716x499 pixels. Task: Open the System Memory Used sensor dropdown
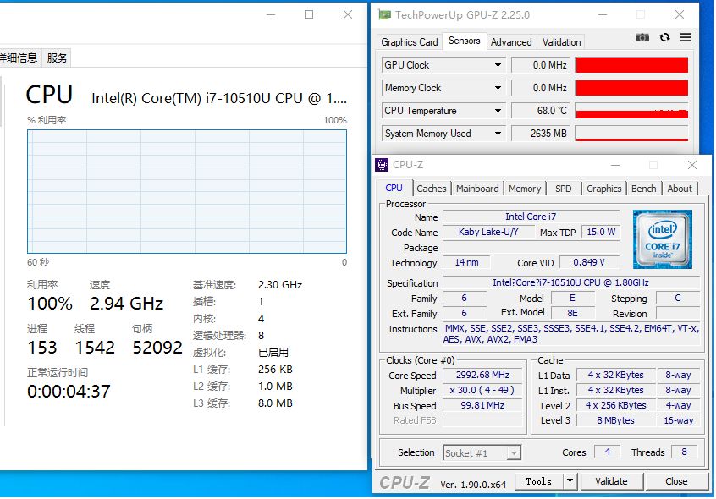point(498,134)
